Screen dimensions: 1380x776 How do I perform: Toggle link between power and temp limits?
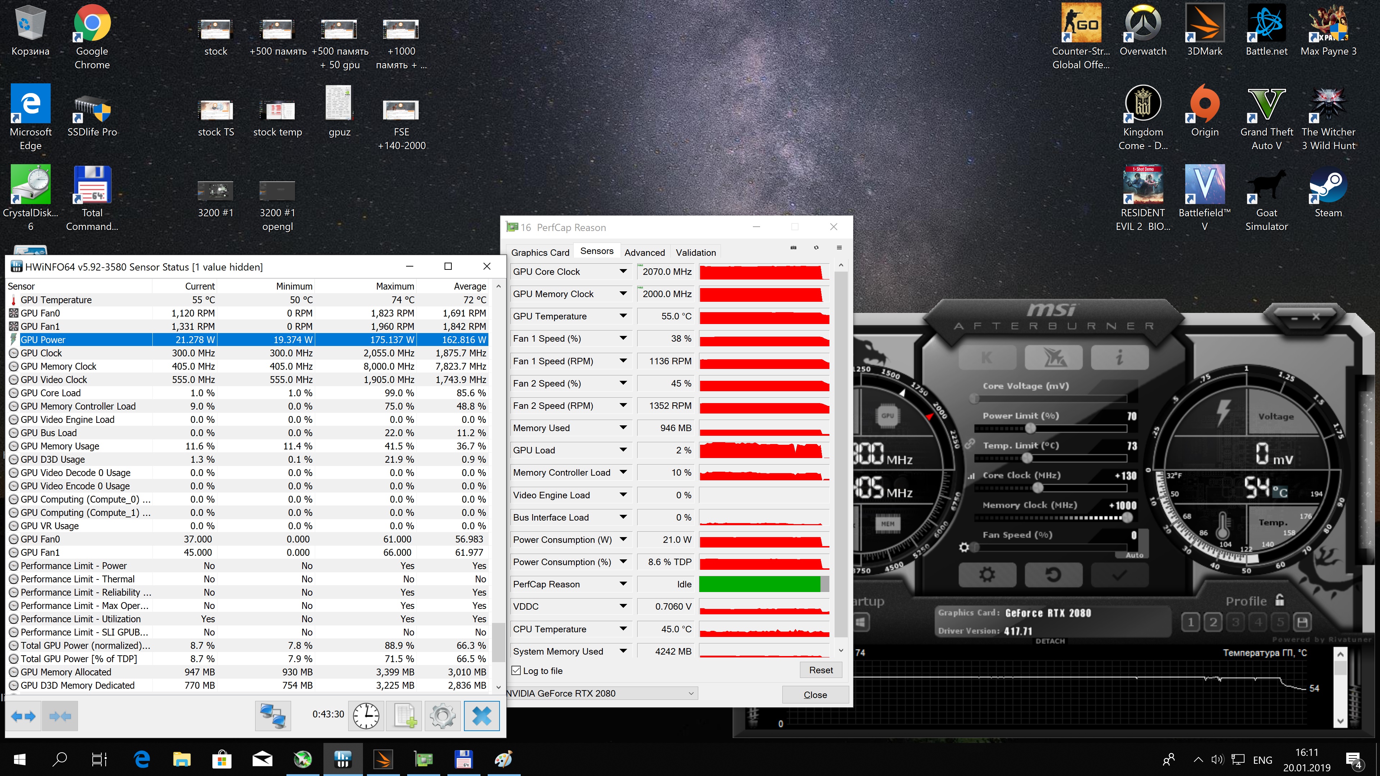[970, 444]
